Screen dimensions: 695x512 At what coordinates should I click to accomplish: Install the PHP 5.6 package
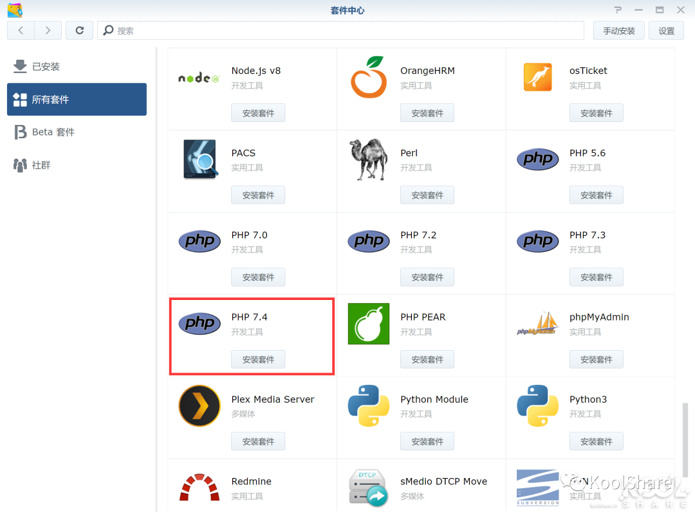click(596, 195)
